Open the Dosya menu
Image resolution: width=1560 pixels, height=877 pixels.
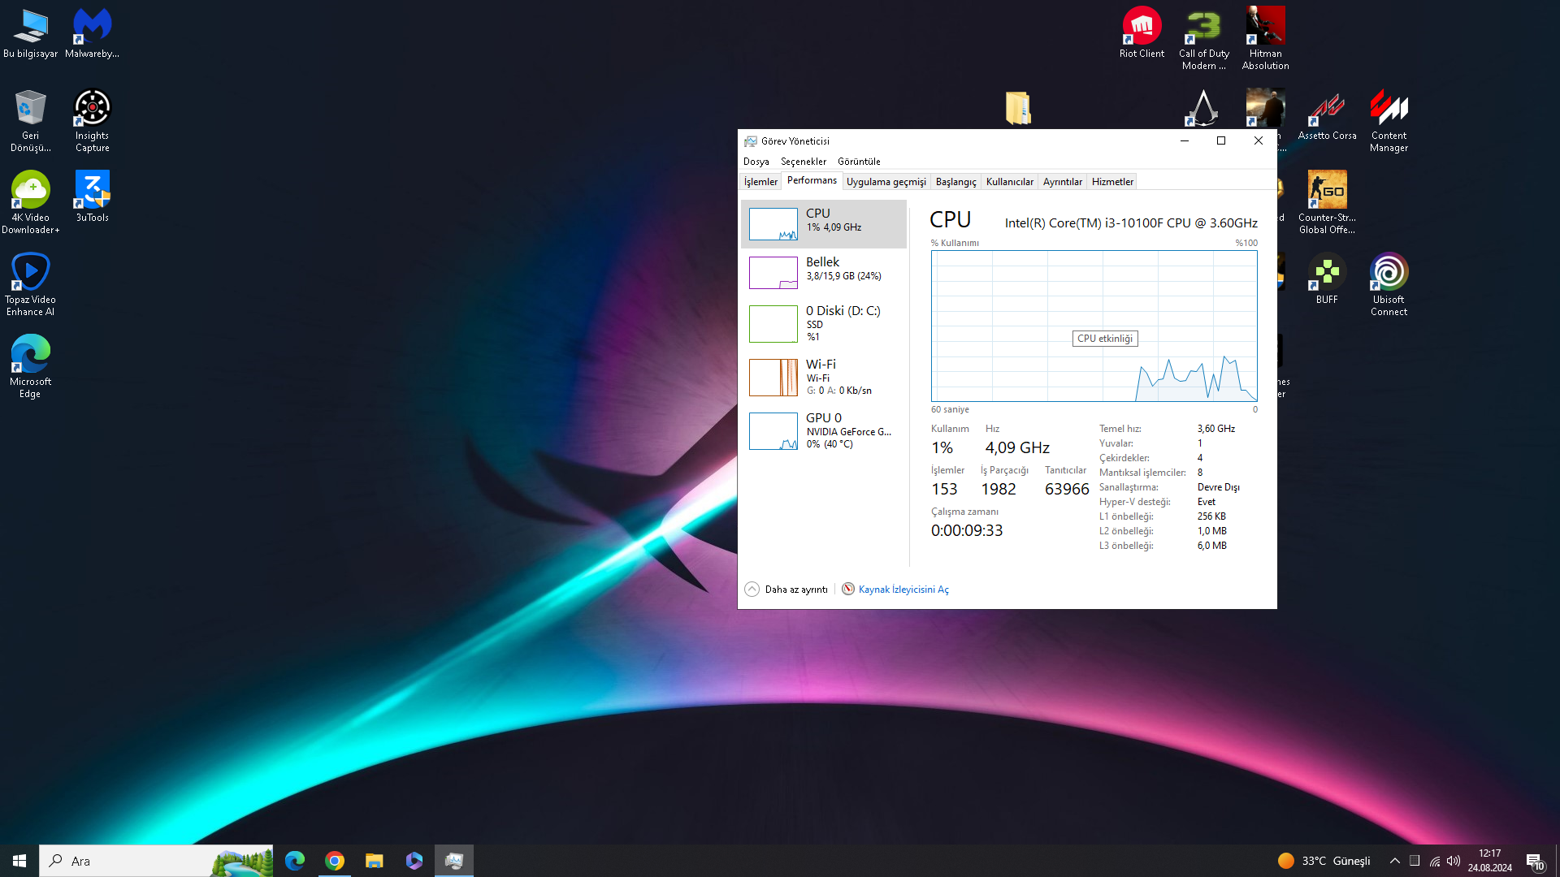point(756,162)
